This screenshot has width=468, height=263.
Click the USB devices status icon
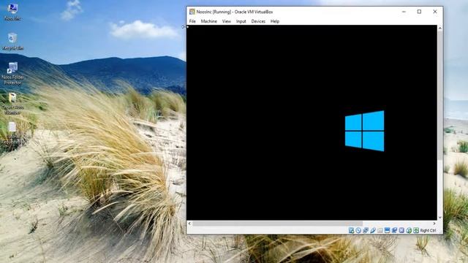pos(373,230)
